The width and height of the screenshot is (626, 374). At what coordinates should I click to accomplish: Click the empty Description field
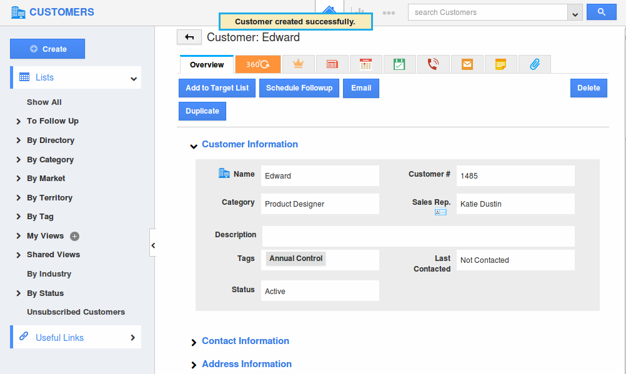(x=419, y=236)
